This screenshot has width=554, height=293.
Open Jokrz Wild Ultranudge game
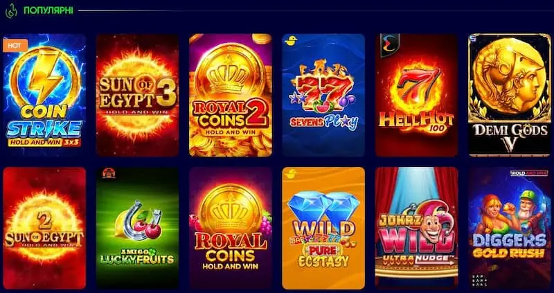417,229
